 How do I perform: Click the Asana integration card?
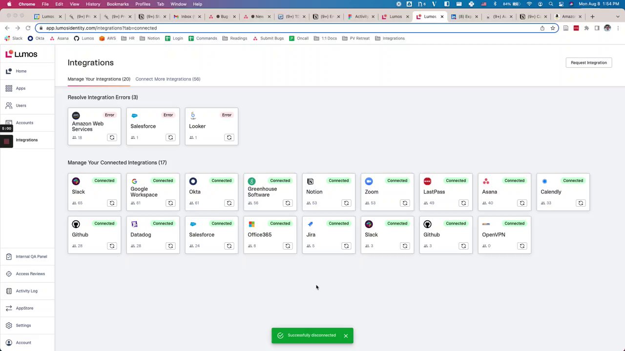coord(504,192)
